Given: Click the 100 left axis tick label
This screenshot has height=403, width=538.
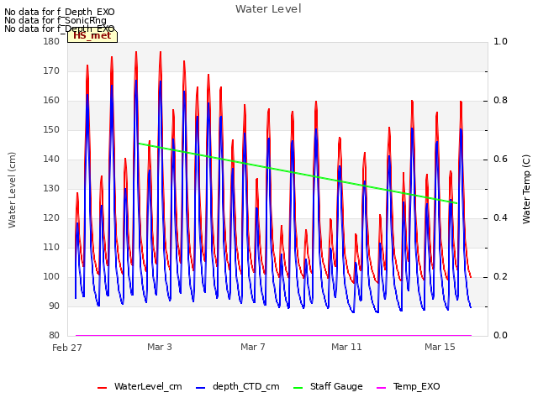Looking at the screenshot, I should coord(51,276).
